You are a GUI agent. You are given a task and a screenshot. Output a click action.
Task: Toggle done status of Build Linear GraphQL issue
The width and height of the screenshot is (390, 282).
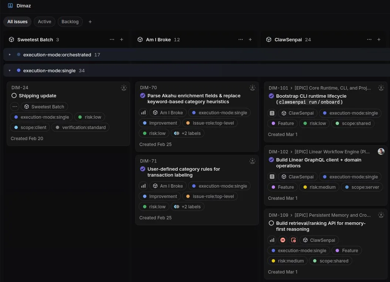271,160
